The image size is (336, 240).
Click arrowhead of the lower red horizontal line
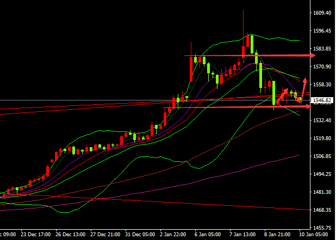coord(308,106)
